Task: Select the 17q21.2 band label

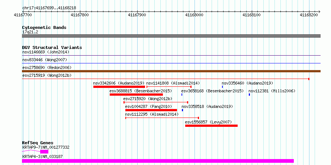Action: point(30,32)
